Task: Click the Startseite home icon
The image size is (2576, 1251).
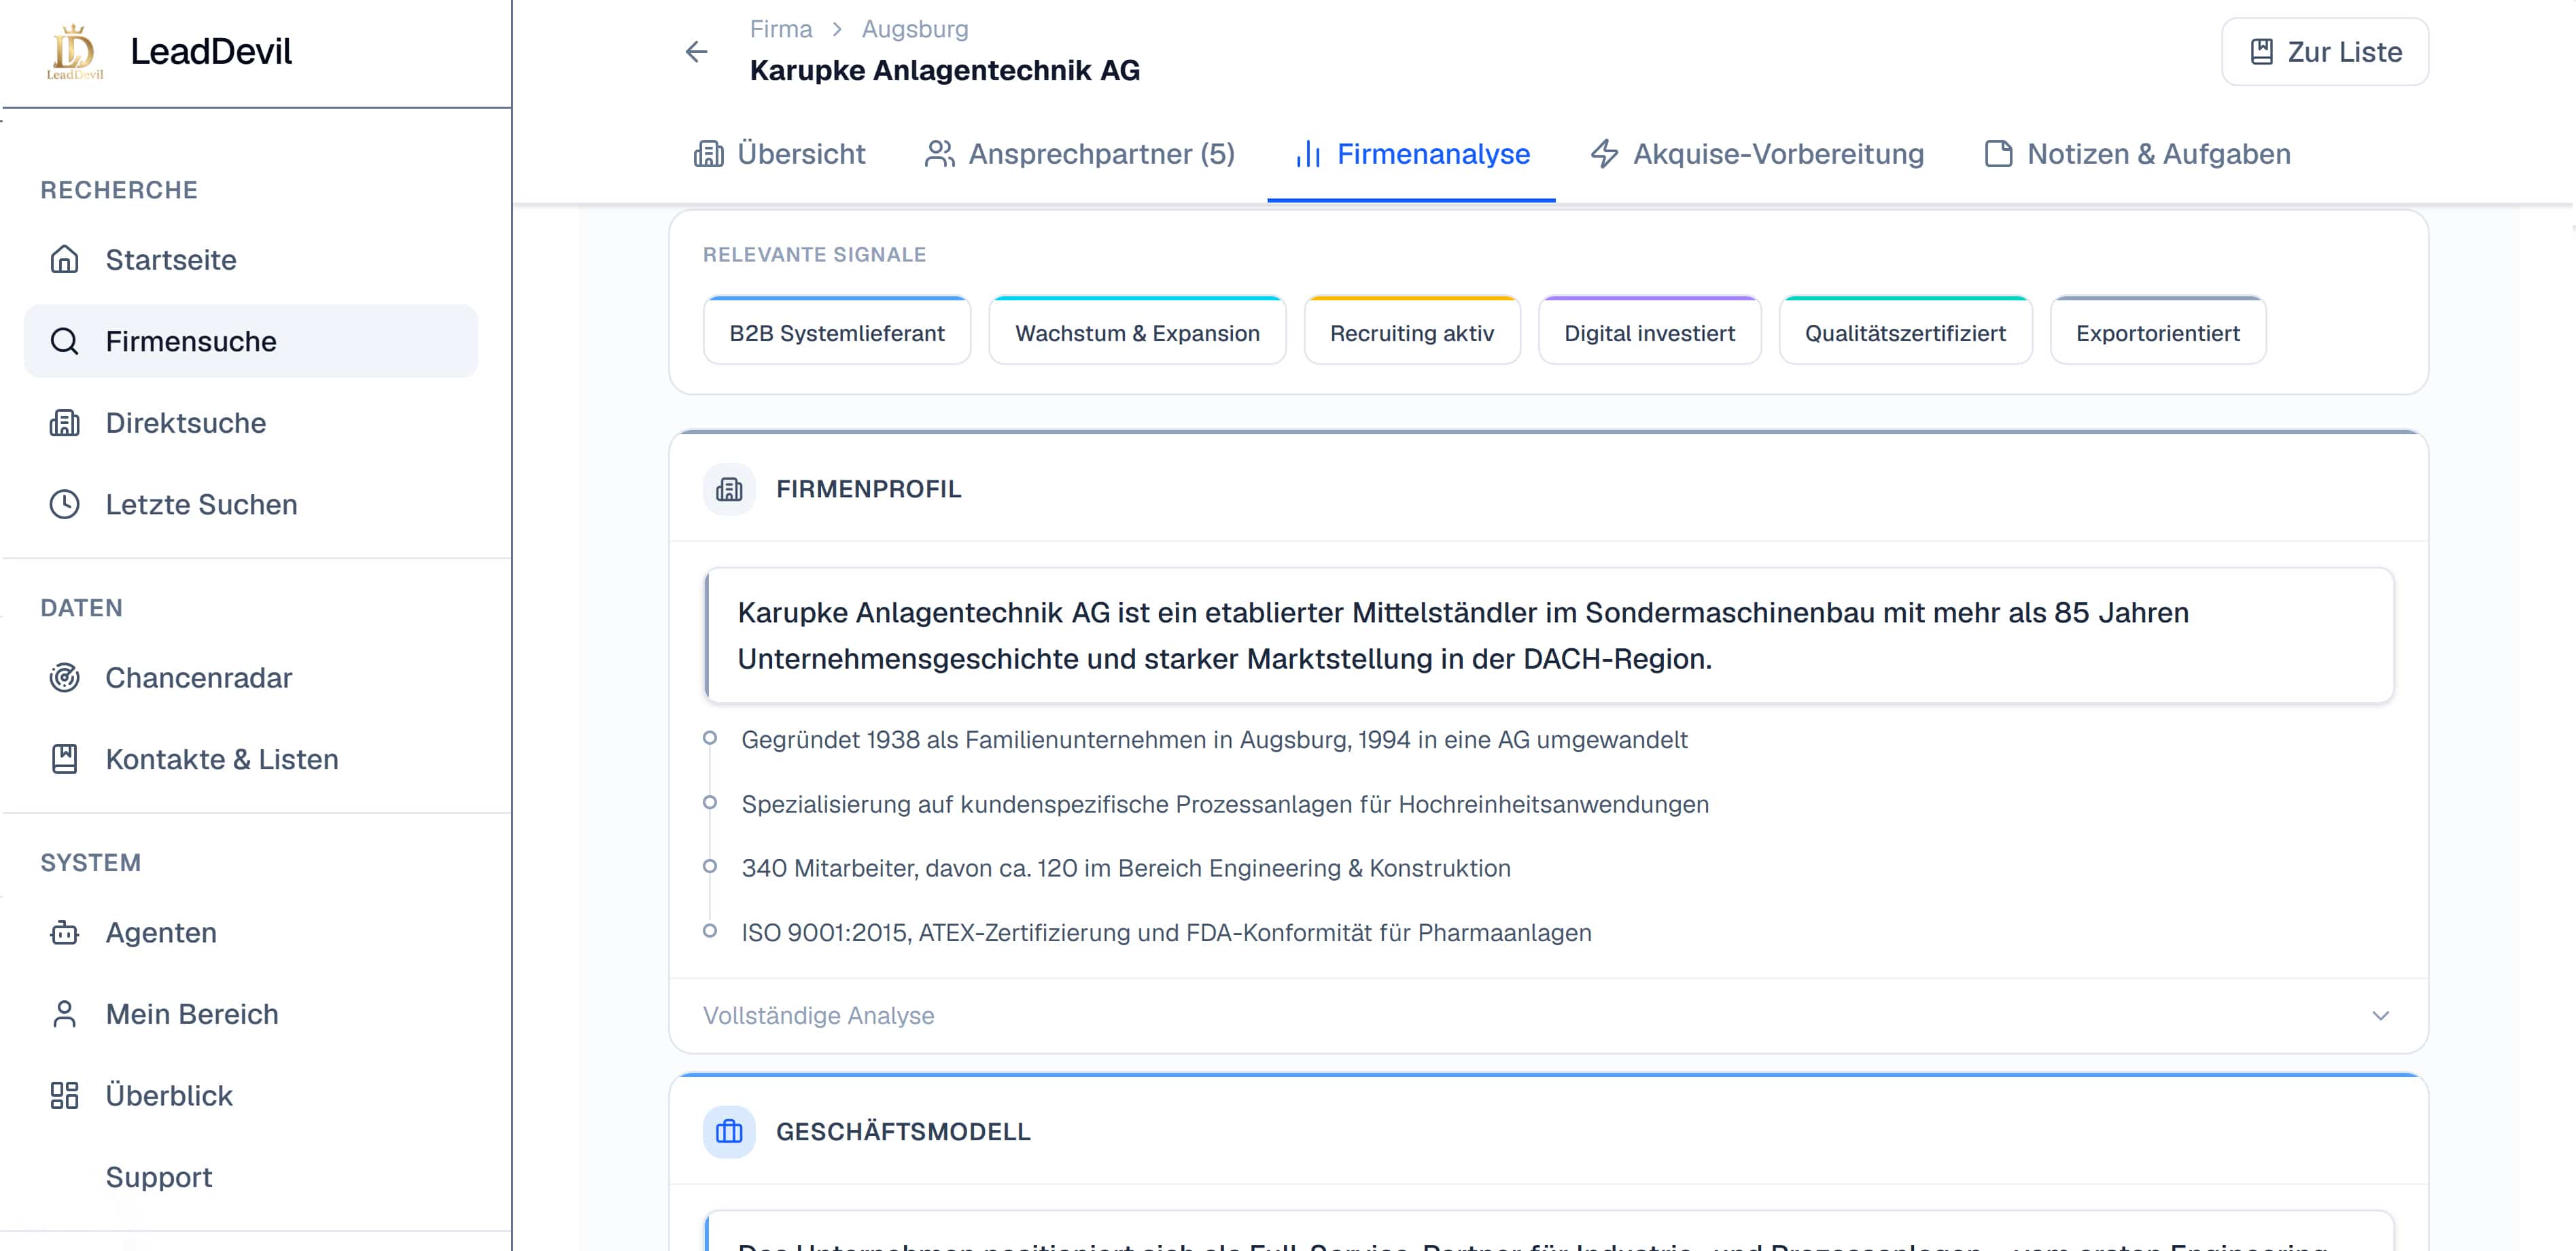Action: point(65,260)
